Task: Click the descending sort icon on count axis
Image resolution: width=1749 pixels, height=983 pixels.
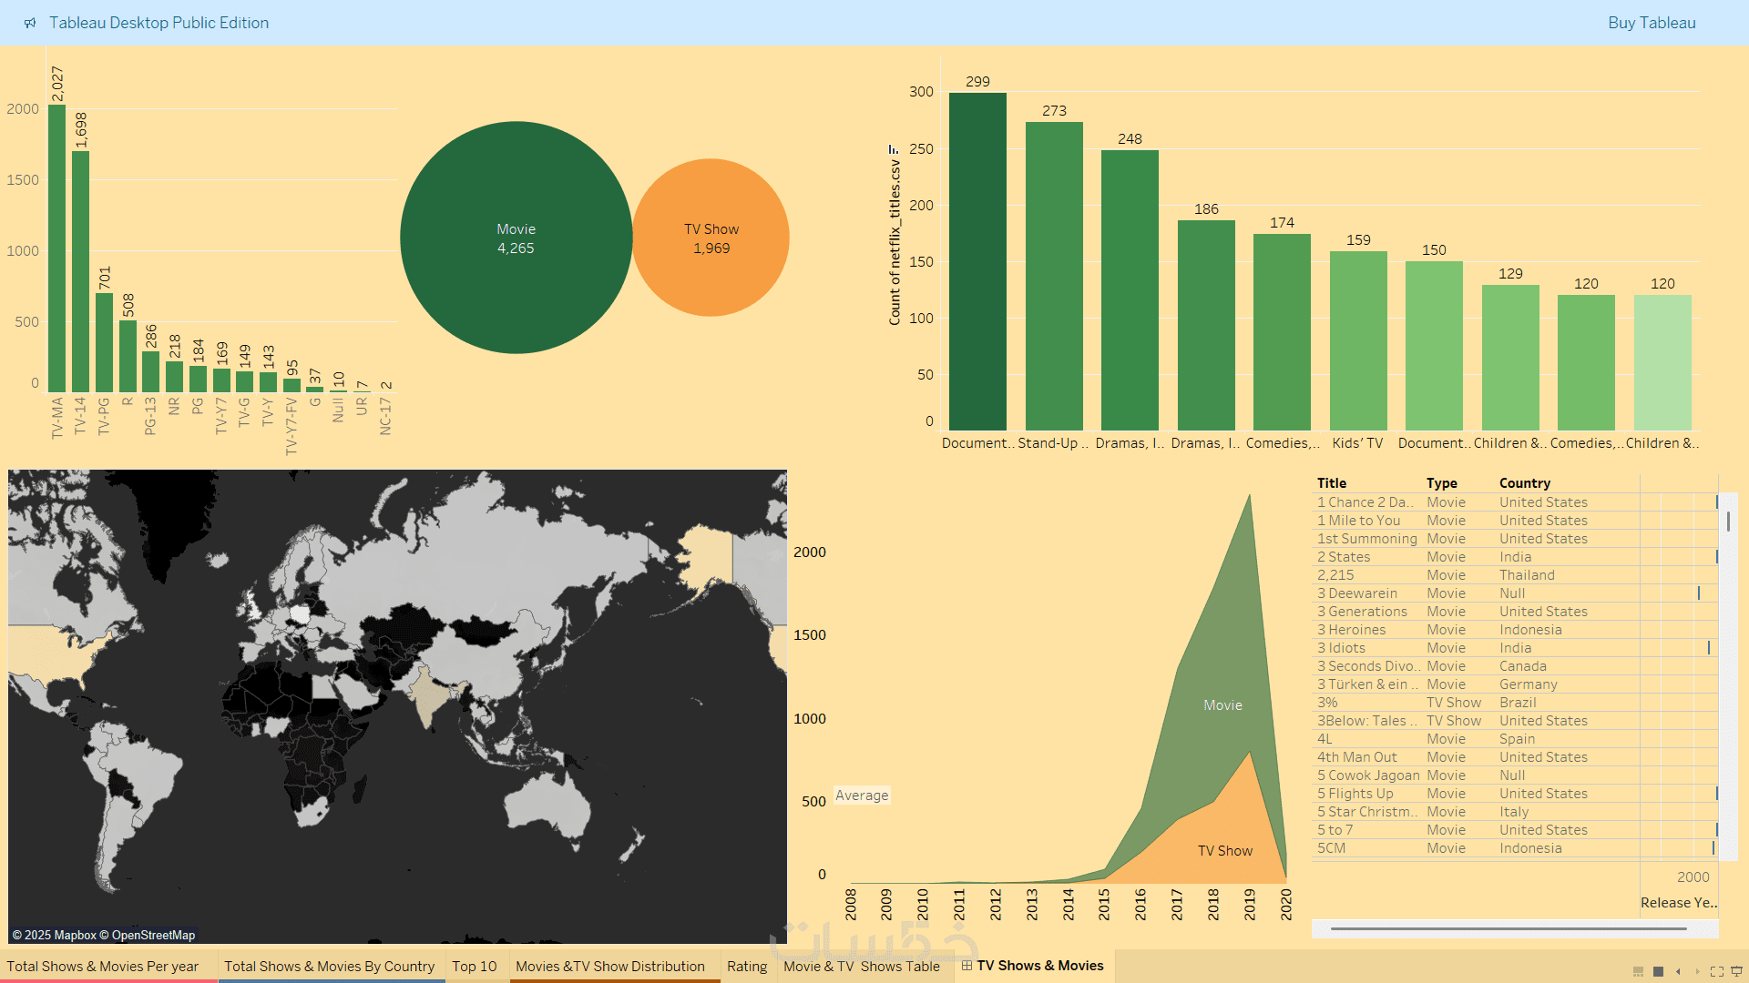Action: (894, 149)
